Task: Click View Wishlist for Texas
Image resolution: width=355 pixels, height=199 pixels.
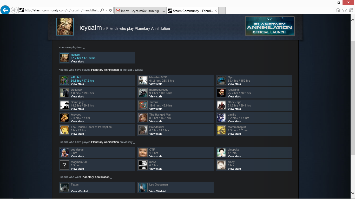Action: (x=79, y=191)
